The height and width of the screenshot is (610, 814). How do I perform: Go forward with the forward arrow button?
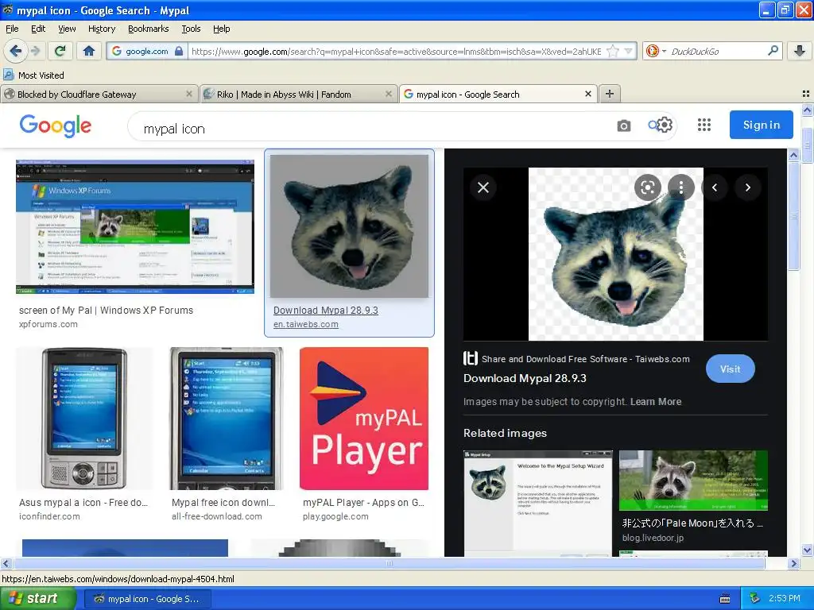[35, 51]
